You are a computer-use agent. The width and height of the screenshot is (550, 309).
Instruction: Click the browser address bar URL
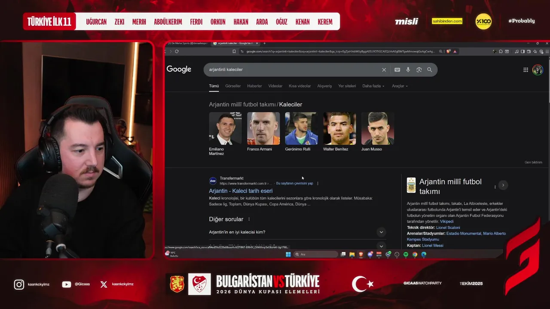pyautogui.click(x=340, y=51)
